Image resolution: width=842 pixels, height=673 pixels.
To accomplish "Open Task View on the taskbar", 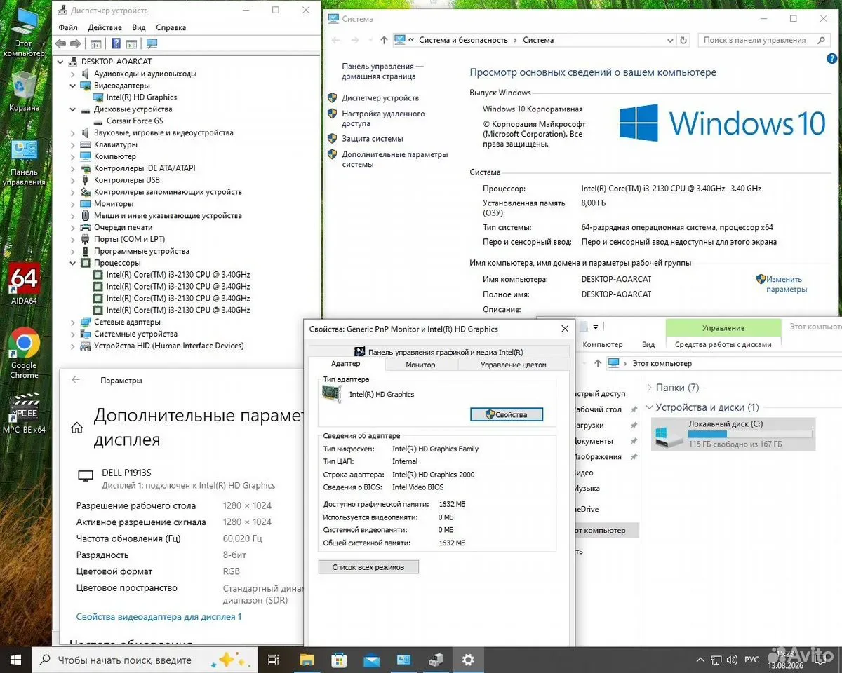I will pyautogui.click(x=274, y=660).
